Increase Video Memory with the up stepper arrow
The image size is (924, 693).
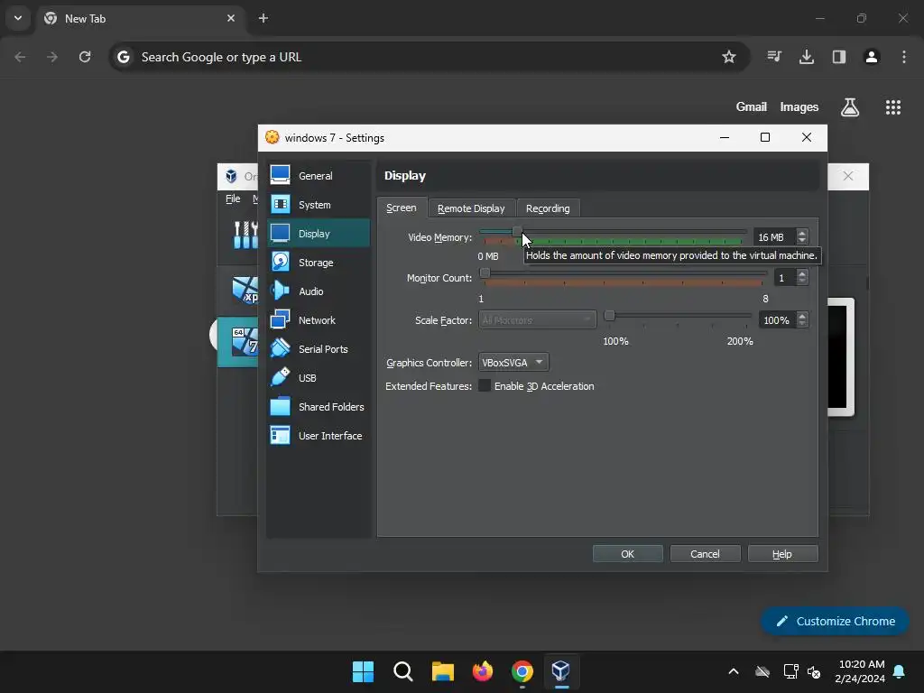point(802,233)
